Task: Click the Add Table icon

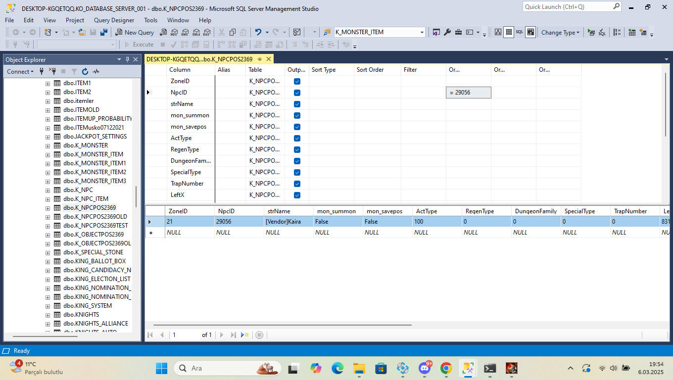Action: 632,32
